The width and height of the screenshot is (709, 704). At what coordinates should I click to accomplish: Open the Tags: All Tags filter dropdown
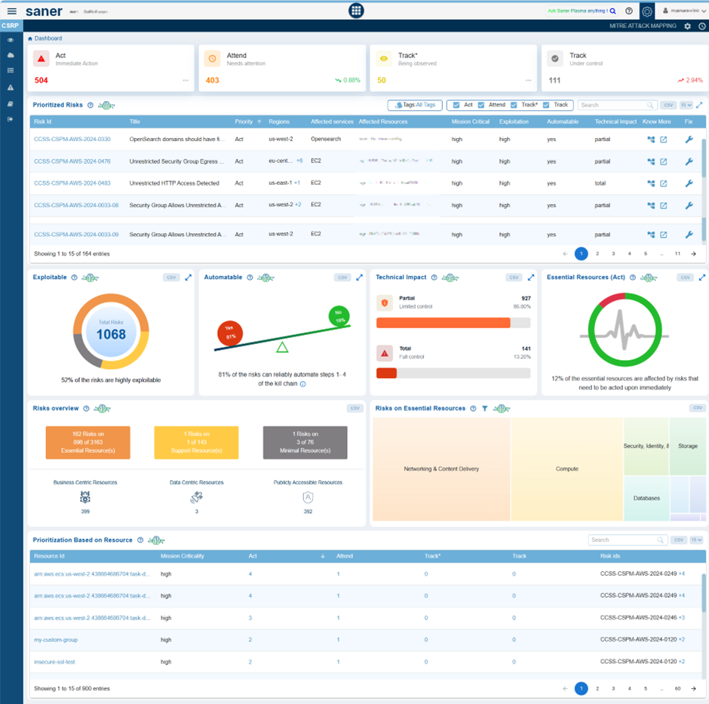pos(414,106)
